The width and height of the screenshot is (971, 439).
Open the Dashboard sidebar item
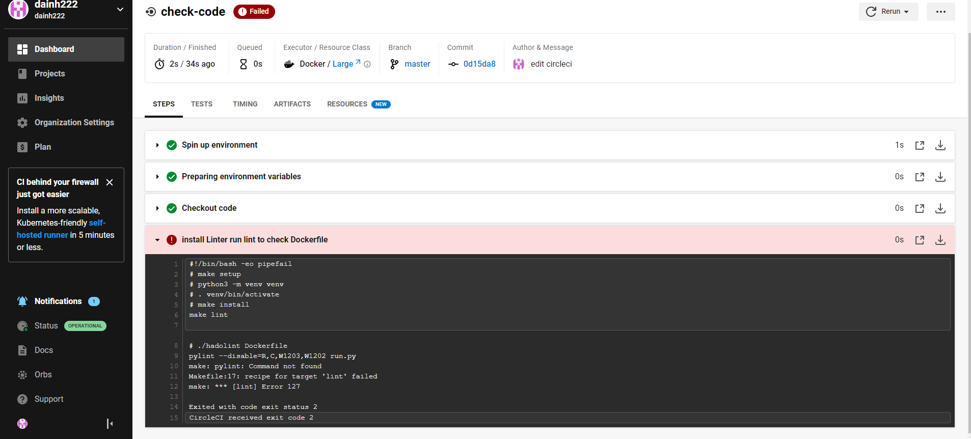66,49
